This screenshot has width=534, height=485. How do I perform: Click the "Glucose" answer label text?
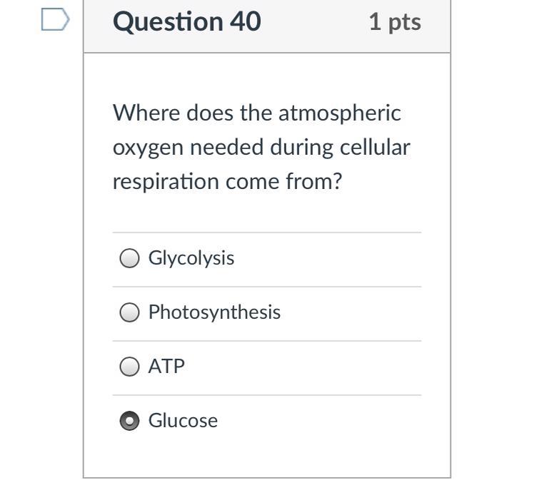(x=183, y=421)
